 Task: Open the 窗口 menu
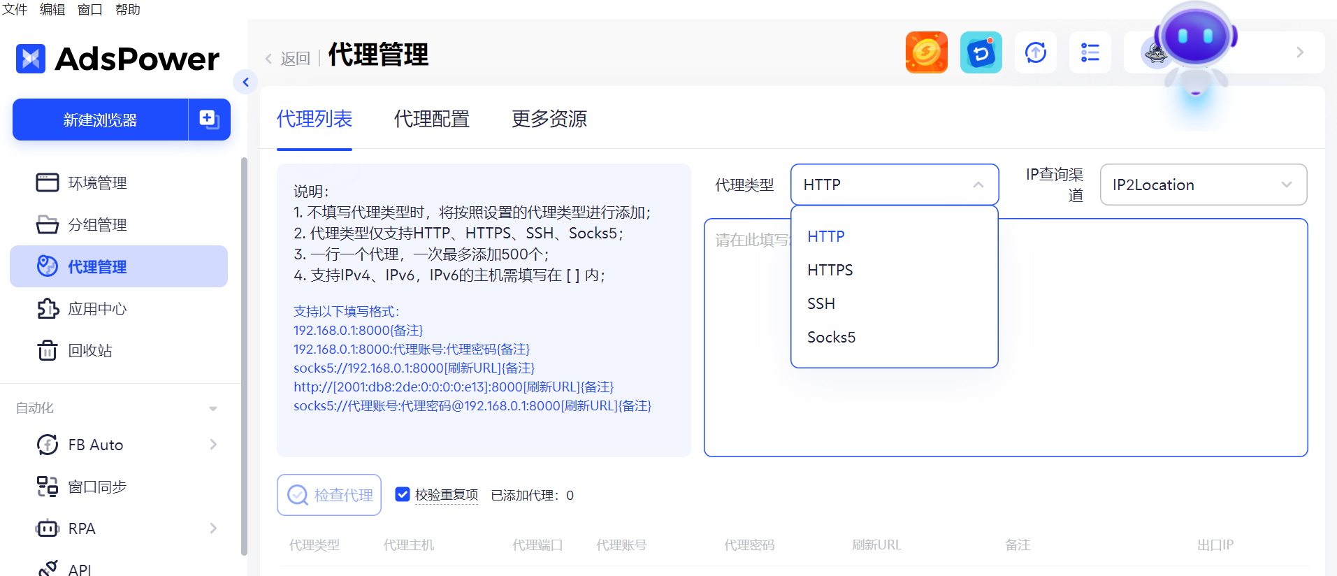pyautogui.click(x=90, y=9)
